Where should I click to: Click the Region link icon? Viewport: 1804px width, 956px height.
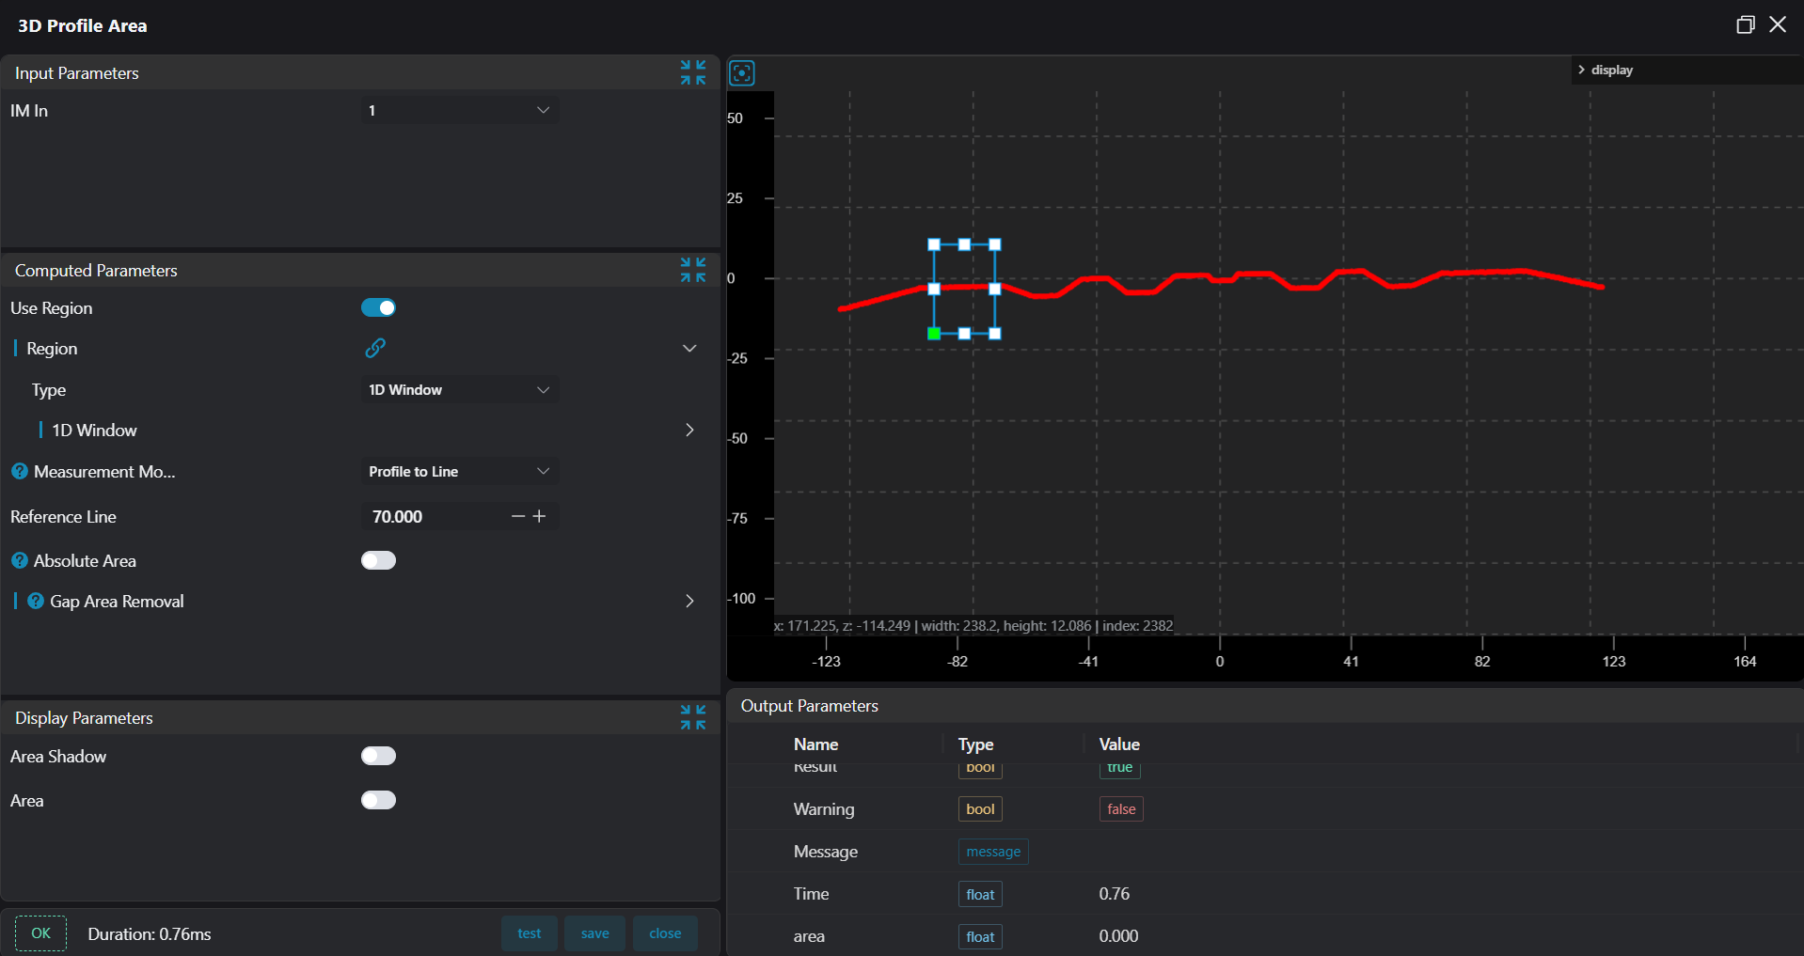point(375,348)
